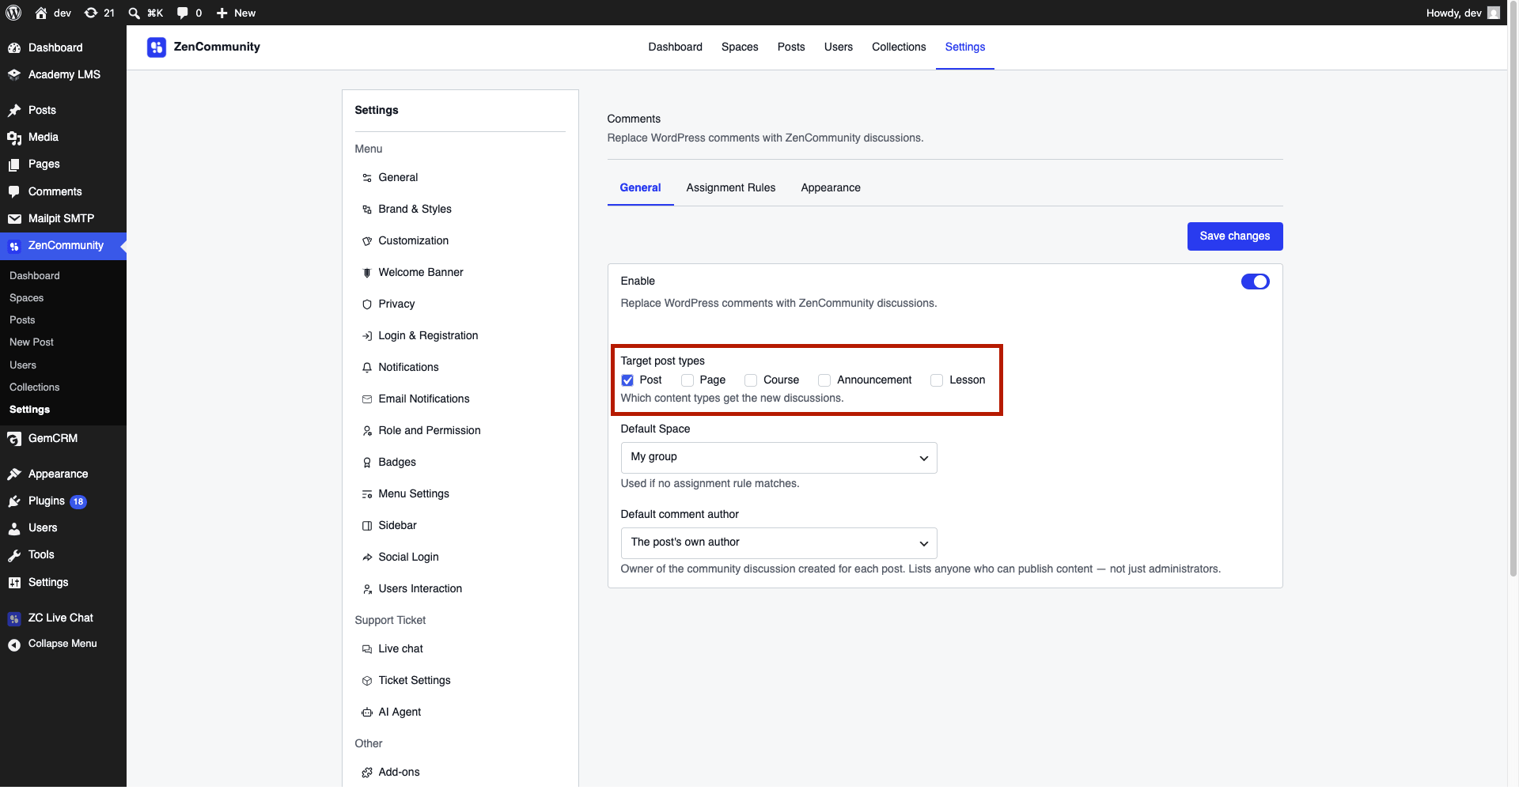Screen dimensions: 1519x805
Task: Click the Welcome Banner icon
Action: coord(367,273)
